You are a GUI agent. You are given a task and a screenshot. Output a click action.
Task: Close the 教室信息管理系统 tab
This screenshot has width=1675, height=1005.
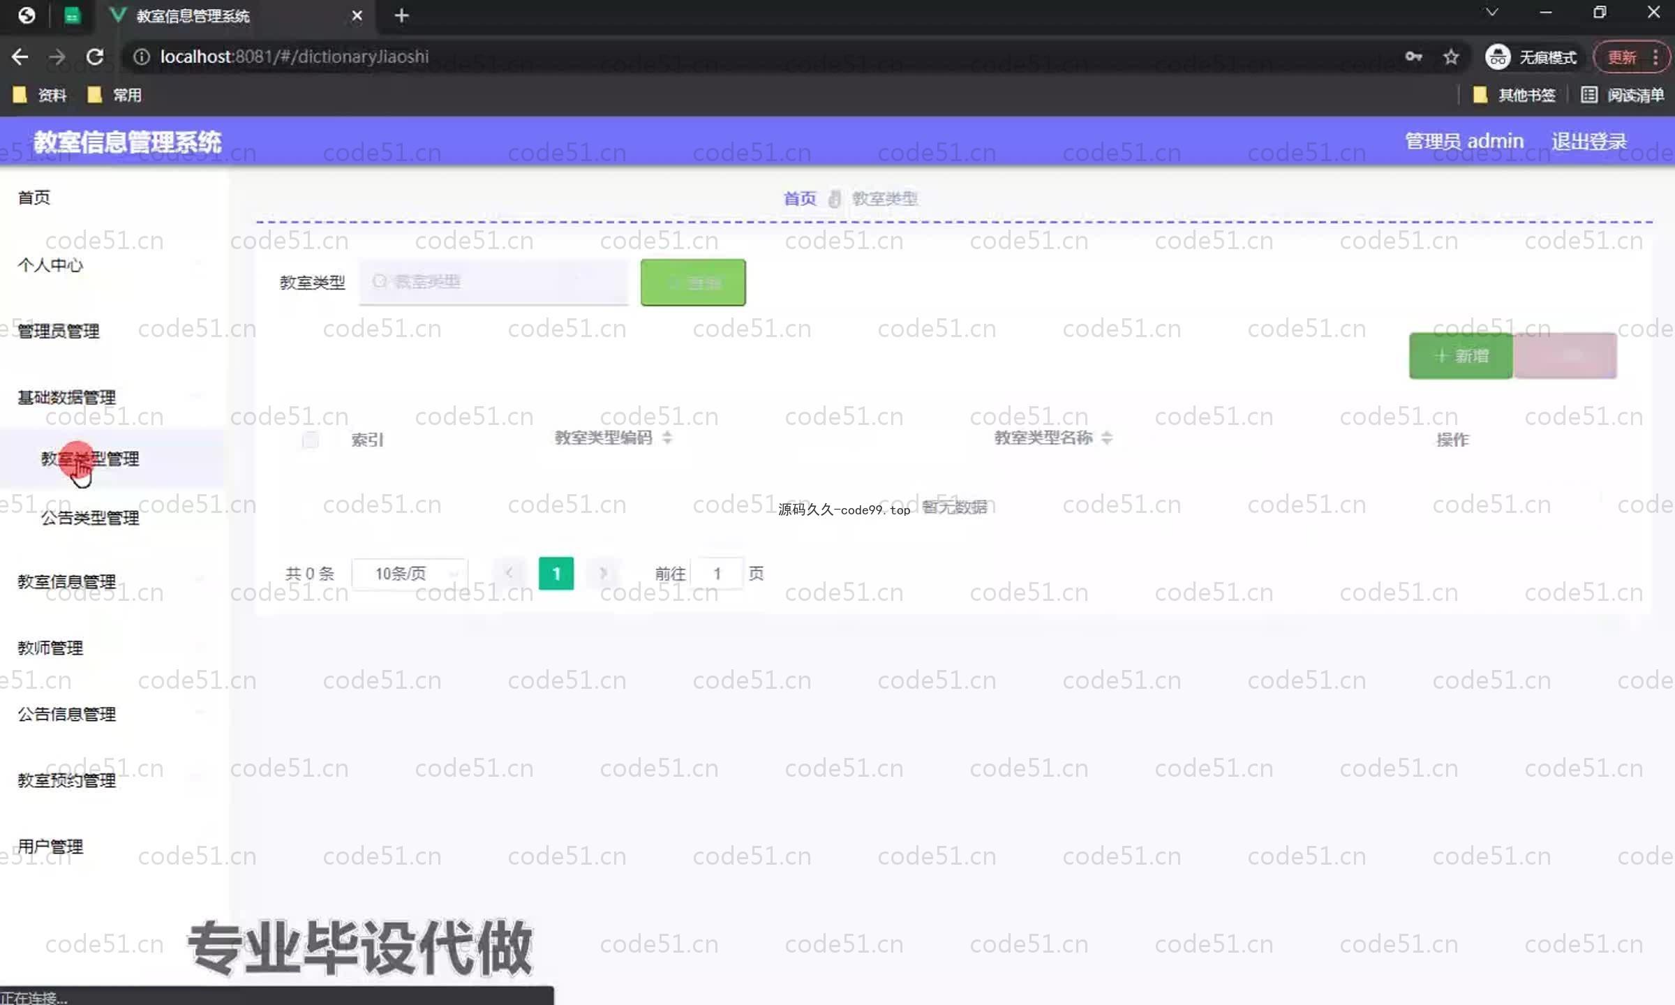point(357,15)
